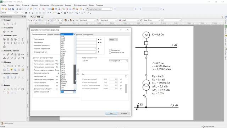Select the busbar node icon under Узел/Шина

[x=12, y=32]
